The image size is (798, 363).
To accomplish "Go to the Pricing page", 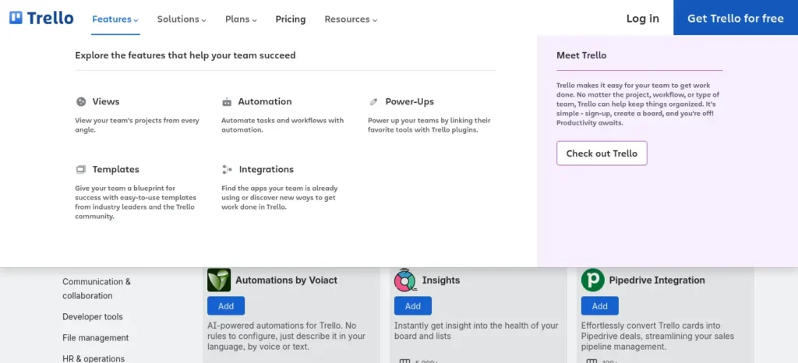I will 291,19.
